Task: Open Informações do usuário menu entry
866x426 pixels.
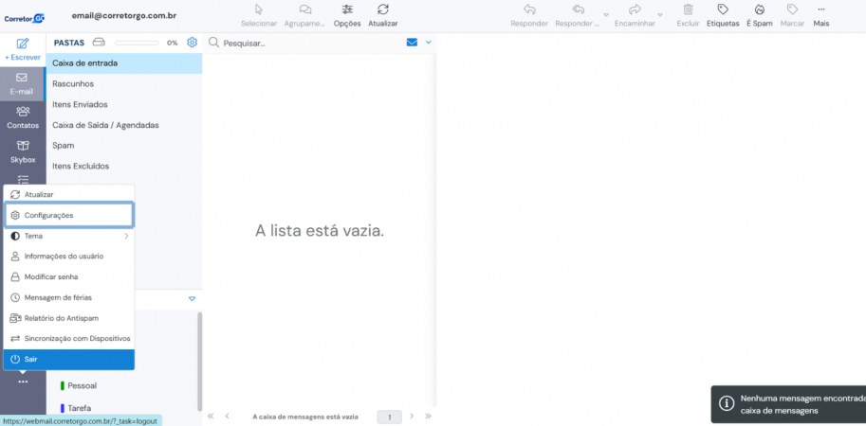Action: pos(68,257)
